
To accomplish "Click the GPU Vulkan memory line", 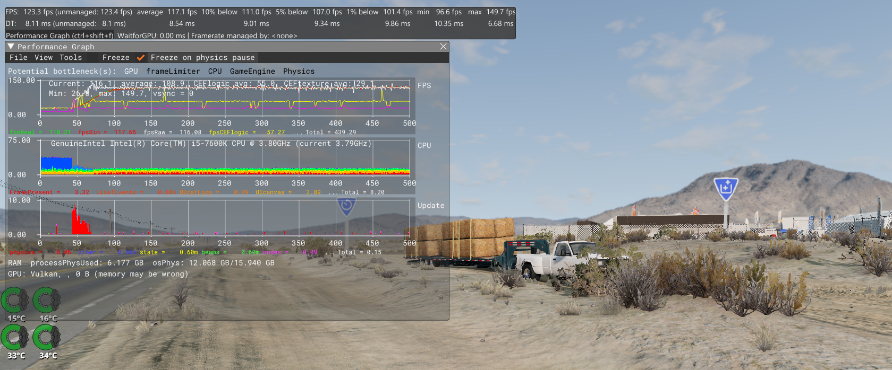I will (98, 274).
